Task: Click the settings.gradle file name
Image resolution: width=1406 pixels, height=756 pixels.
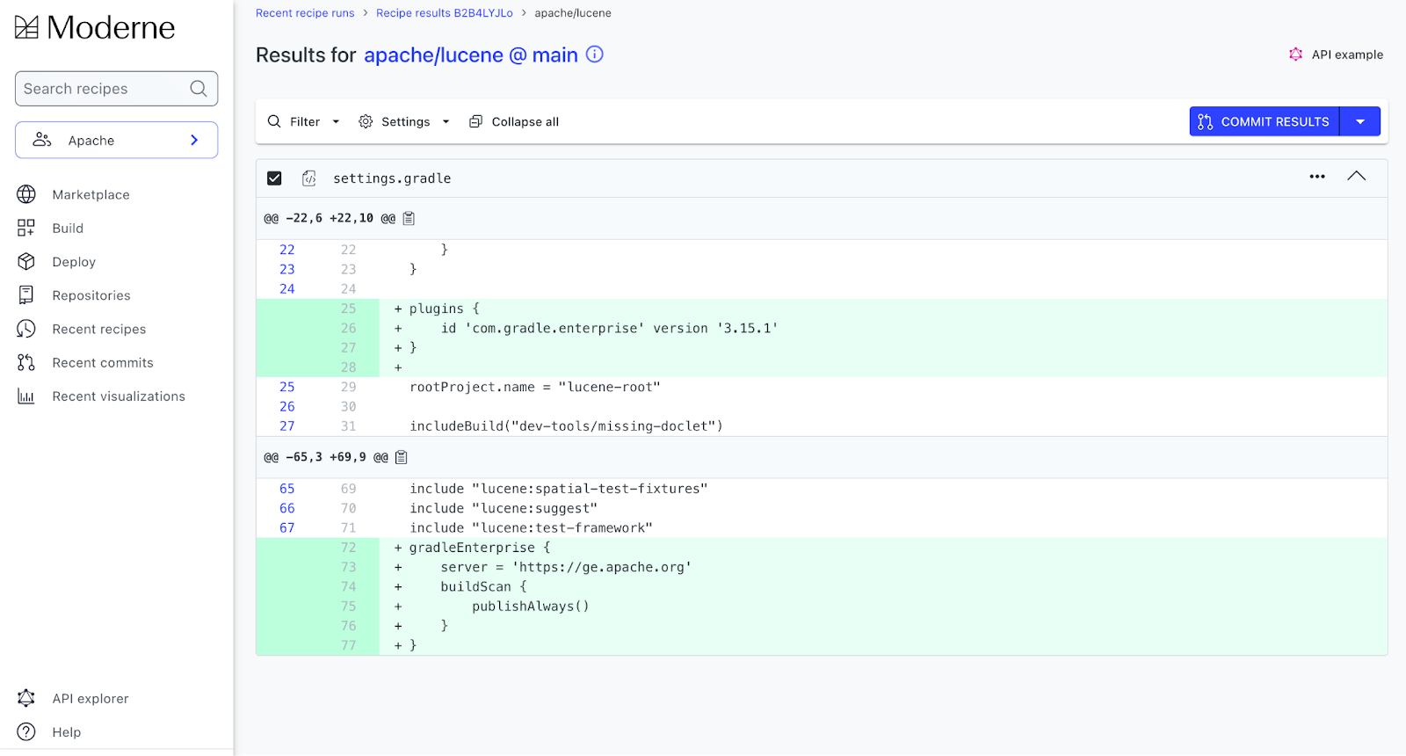Action: tap(392, 178)
